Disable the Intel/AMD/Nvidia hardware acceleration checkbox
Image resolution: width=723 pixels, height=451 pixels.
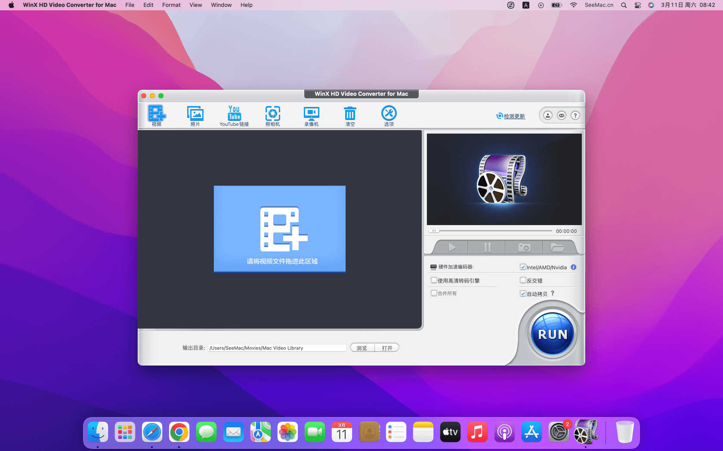tap(523, 267)
